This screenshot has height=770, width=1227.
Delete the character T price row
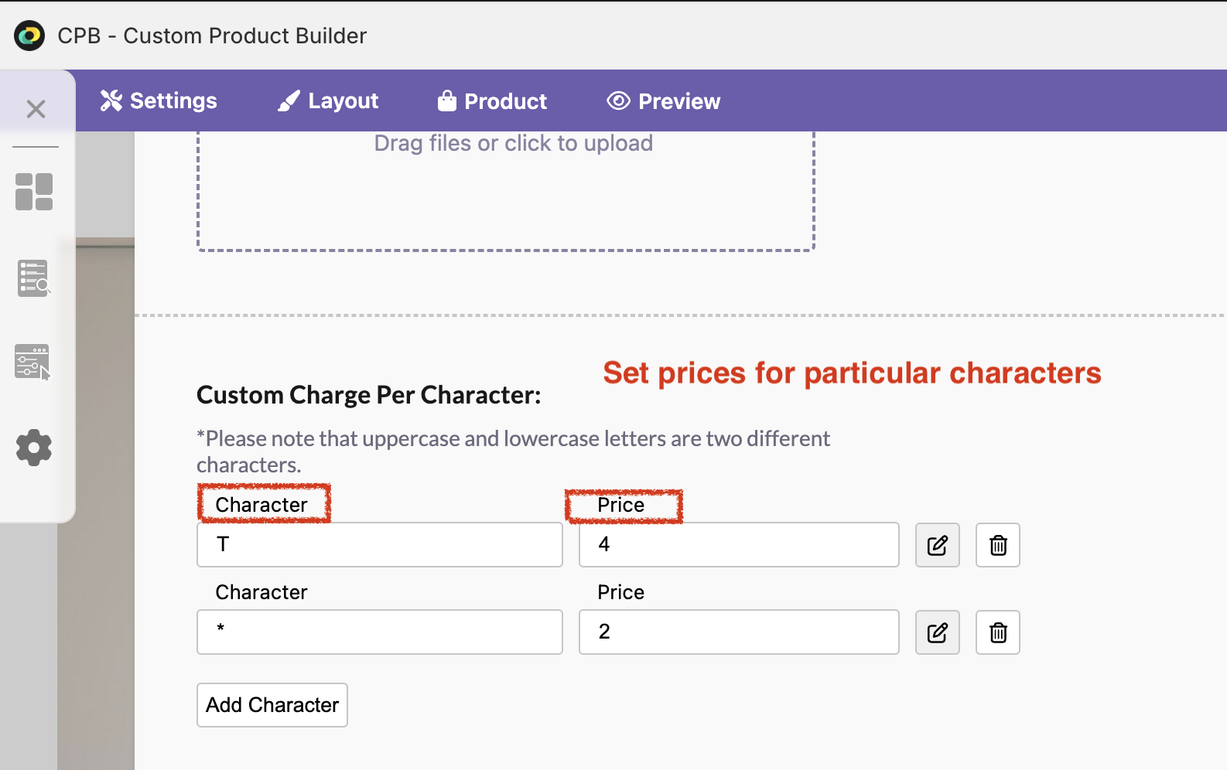997,545
